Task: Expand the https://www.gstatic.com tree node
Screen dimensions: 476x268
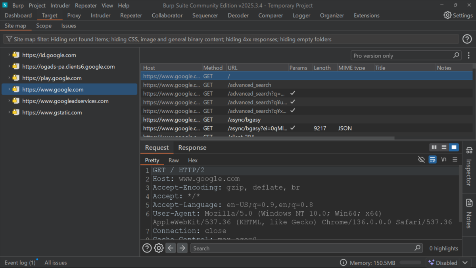Action: point(9,112)
